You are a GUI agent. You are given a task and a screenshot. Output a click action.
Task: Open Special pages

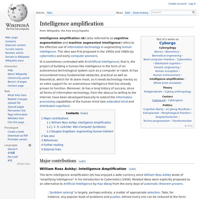pyautogui.click(x=16, y=107)
